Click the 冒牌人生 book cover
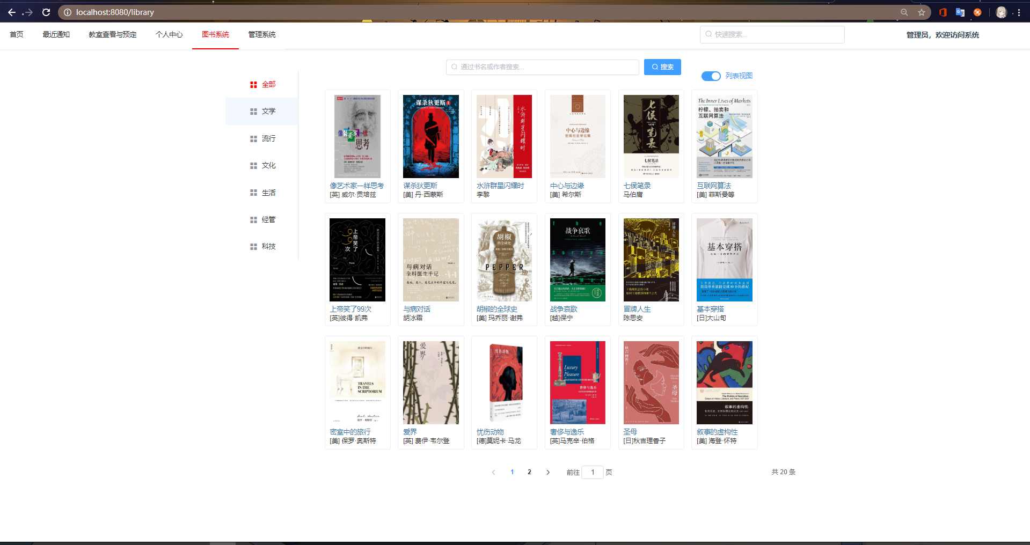This screenshot has height=545, width=1030. 651,260
